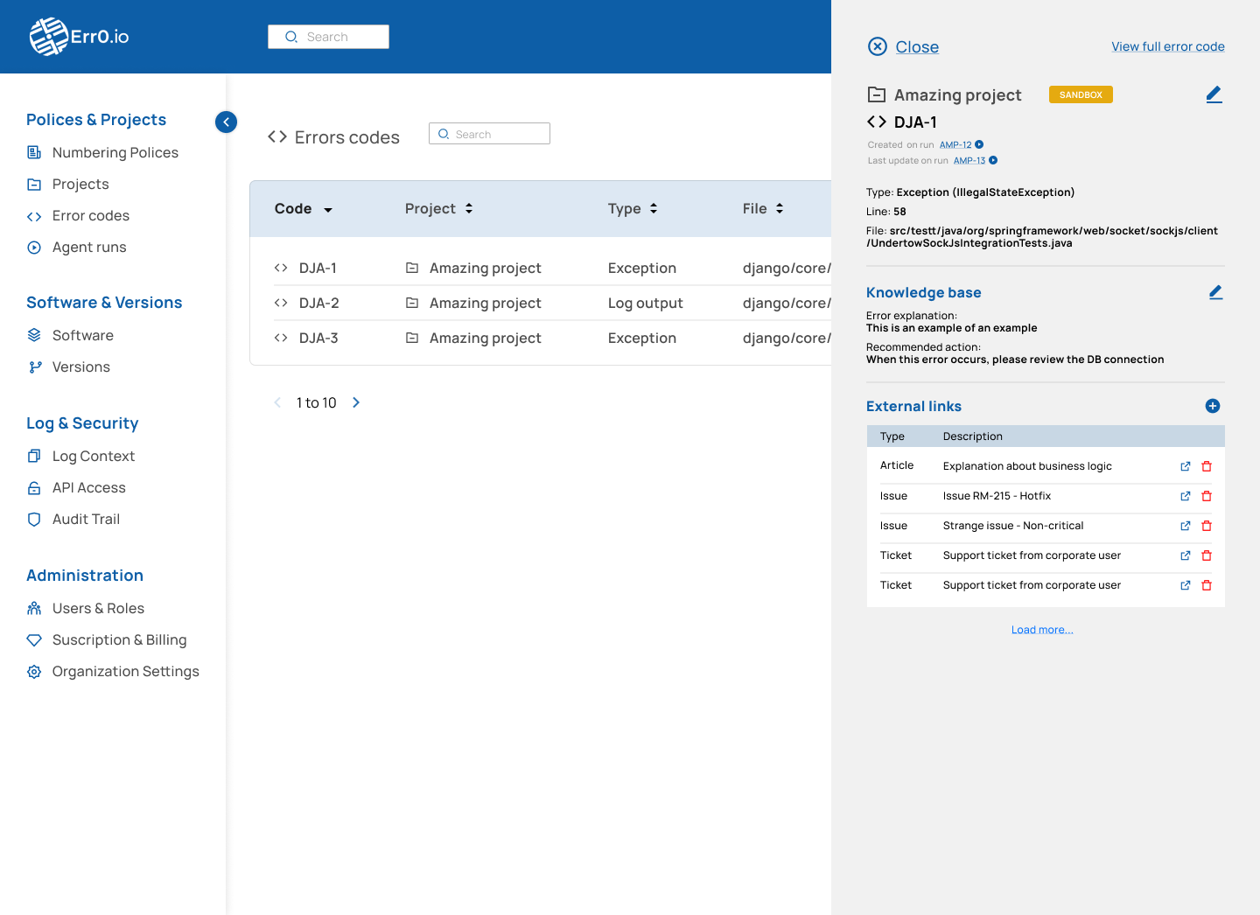Click the SANDBOX badge
The height and width of the screenshot is (915, 1260).
[x=1081, y=94]
